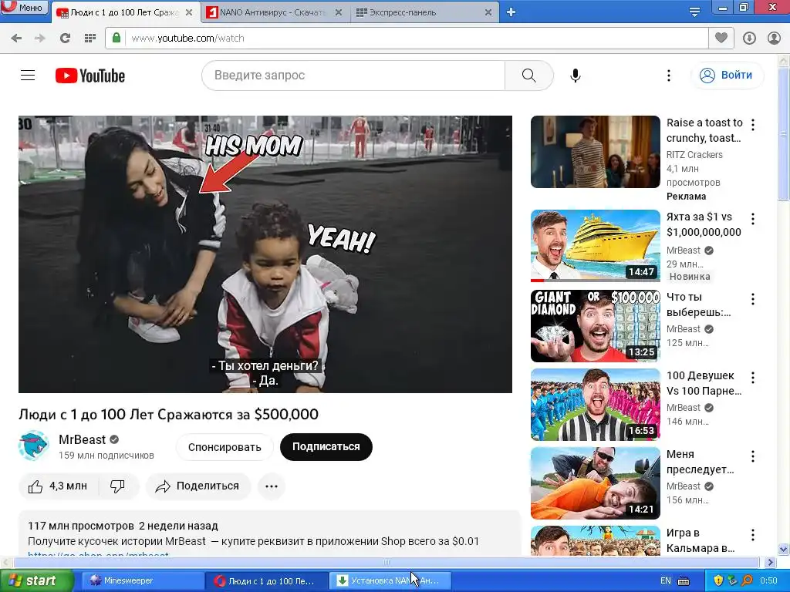This screenshot has width=790, height=592.
Task: Click the Войти sign-in button
Action: coord(727,75)
